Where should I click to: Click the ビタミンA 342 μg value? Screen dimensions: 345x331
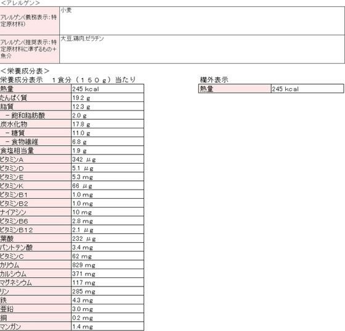point(108,159)
